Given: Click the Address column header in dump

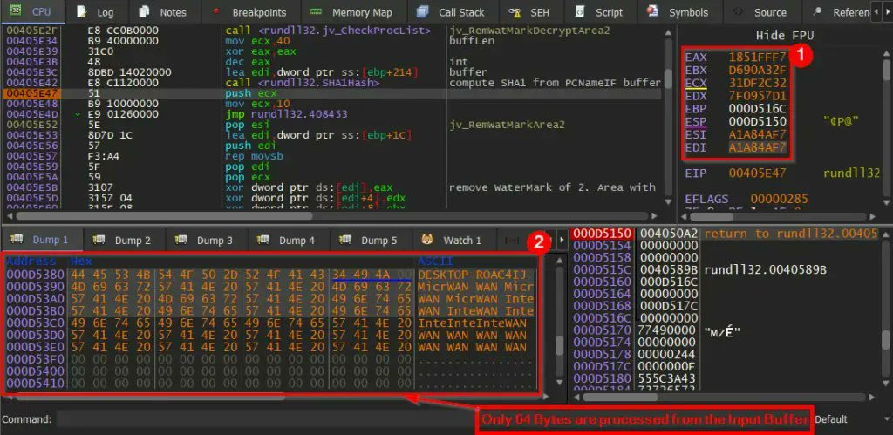Looking at the screenshot, I should pos(31,262).
